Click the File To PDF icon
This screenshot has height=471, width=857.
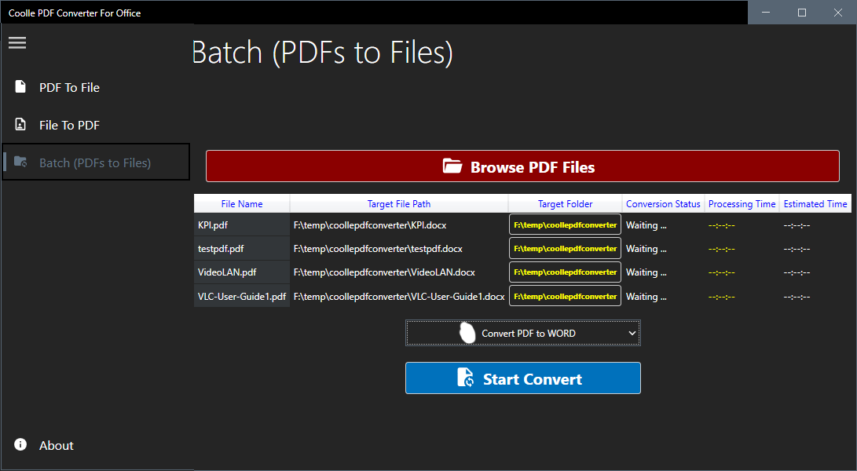click(20, 125)
